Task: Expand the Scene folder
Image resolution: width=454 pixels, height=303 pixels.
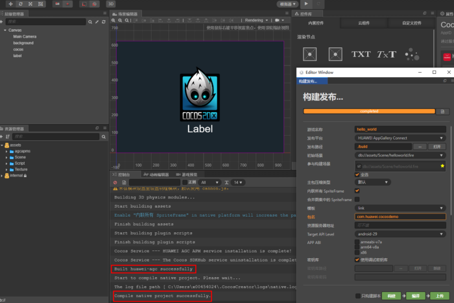Action: point(6,157)
